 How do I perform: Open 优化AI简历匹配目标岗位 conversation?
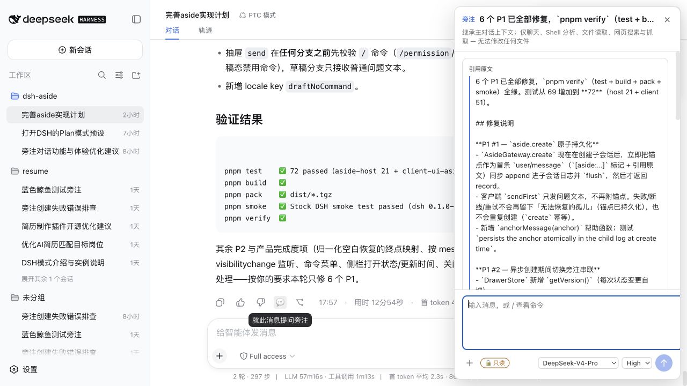pyautogui.click(x=75, y=244)
